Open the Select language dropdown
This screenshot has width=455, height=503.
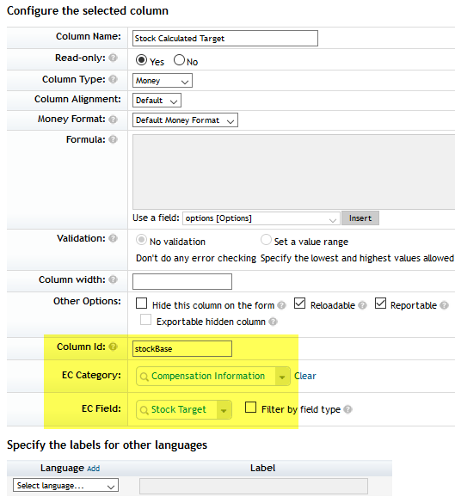(65, 485)
